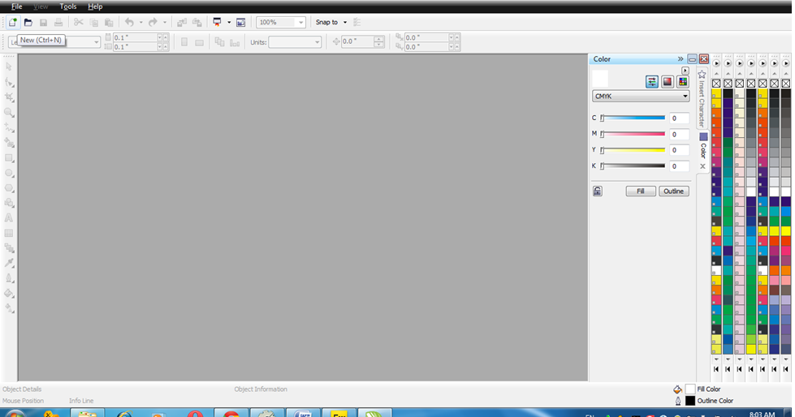This screenshot has height=417, width=795.
Task: Click the Open folder icon
Action: pos(28,22)
